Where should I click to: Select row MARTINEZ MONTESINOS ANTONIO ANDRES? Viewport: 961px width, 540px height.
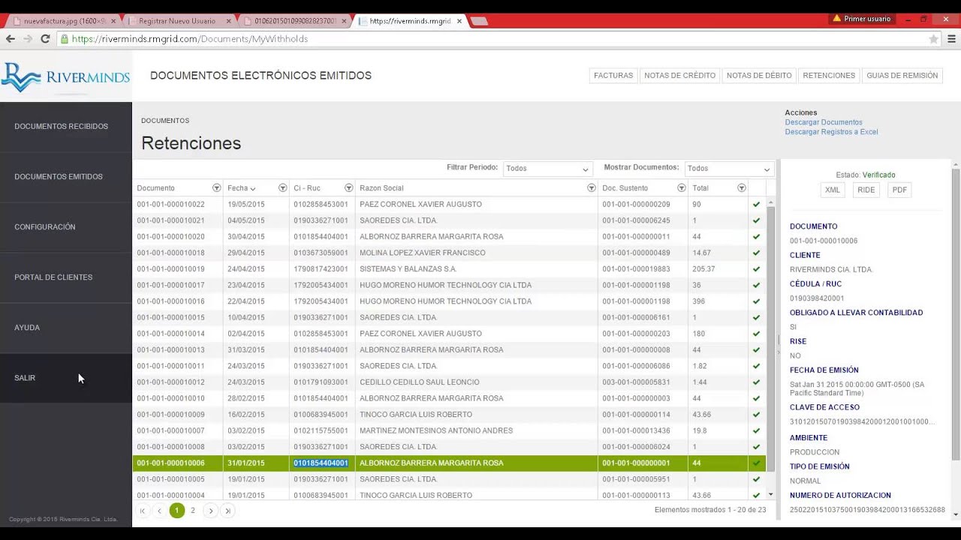450,431
